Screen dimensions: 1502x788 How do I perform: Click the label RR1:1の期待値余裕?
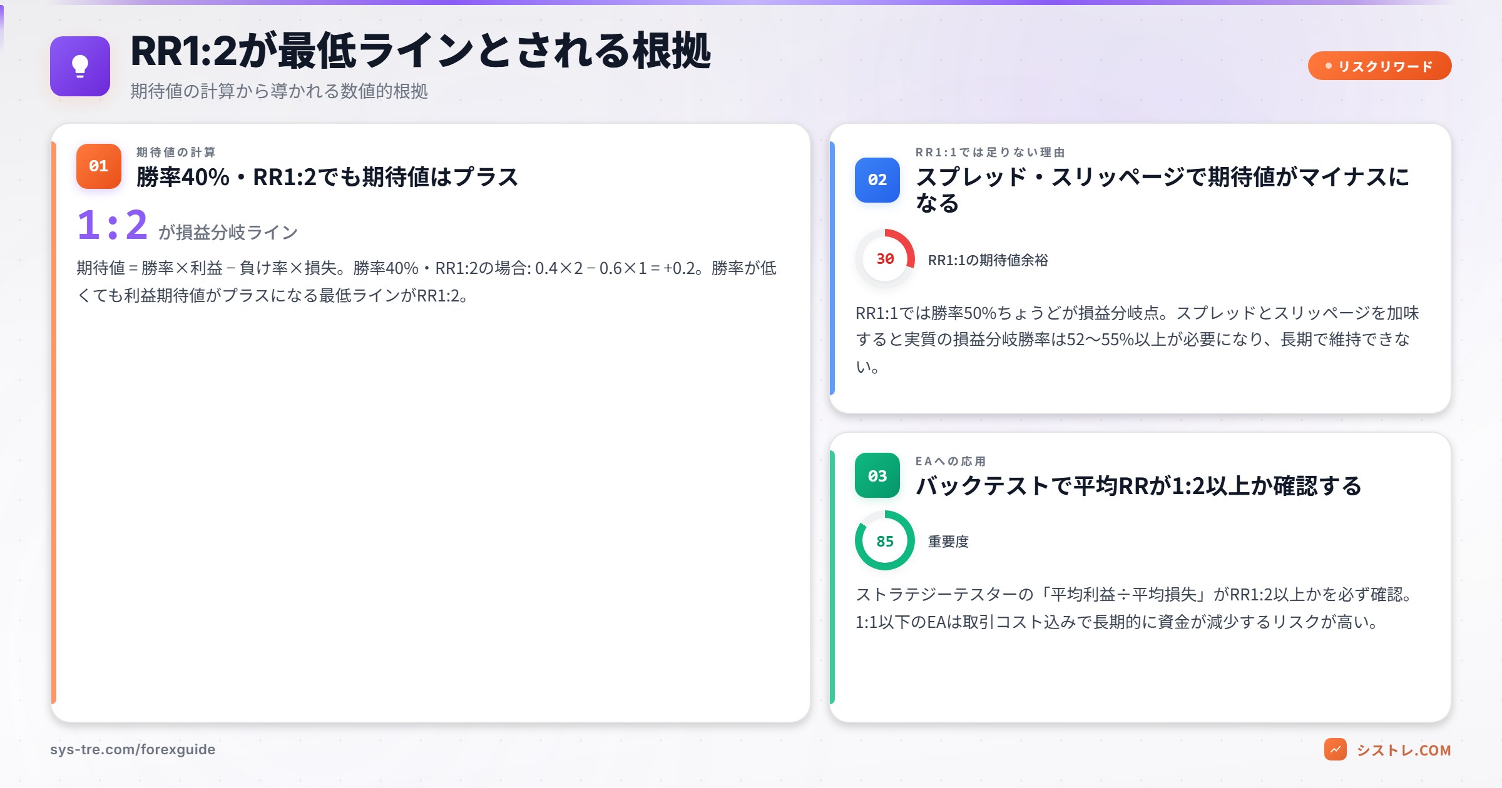coord(988,260)
